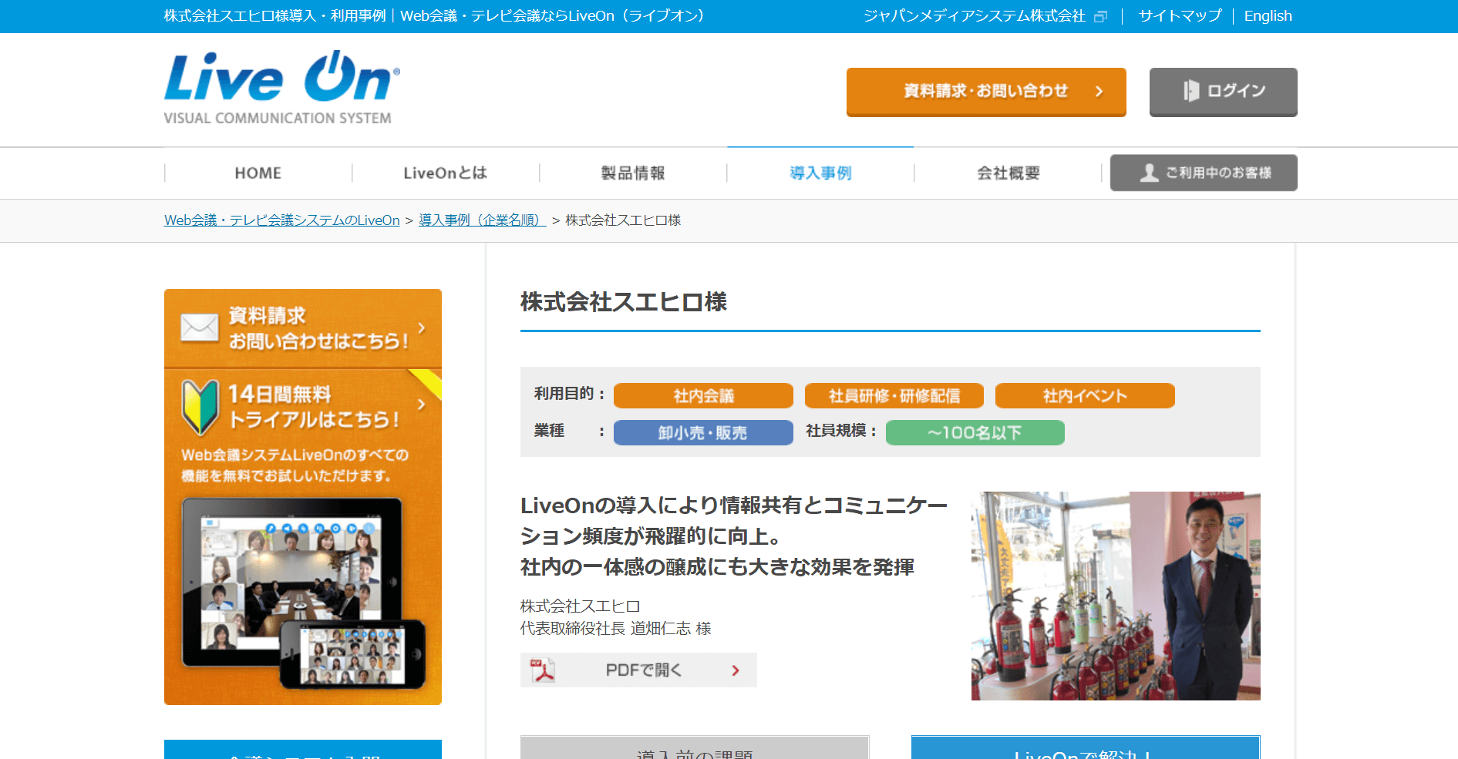The width and height of the screenshot is (1458, 759).
Task: Click the beginner mark trial icon
Action: pyautogui.click(x=200, y=407)
